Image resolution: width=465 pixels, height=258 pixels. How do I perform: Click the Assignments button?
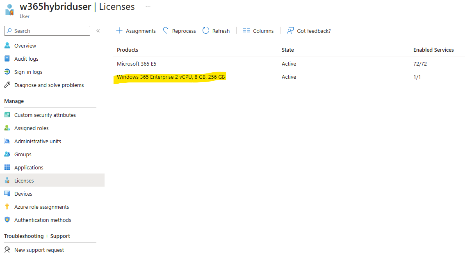136,31
